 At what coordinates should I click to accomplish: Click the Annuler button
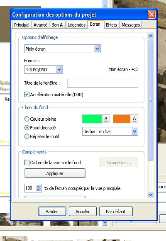coord(83,212)
